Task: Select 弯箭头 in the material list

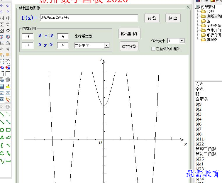Action: [201, 99]
